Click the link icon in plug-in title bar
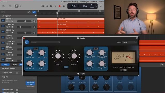Viewport: 165px width, 93px height. pyautogui.click(x=137, y=38)
